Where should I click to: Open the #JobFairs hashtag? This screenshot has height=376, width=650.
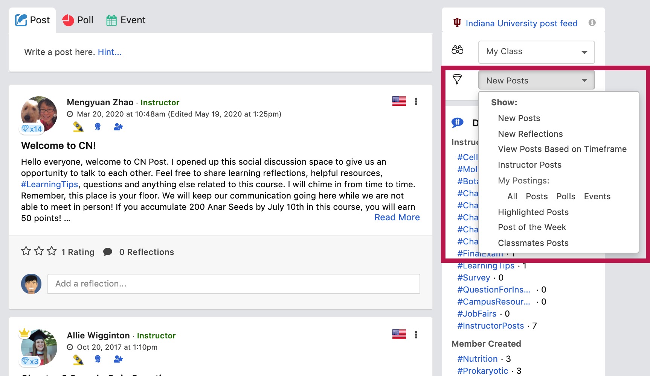477,314
